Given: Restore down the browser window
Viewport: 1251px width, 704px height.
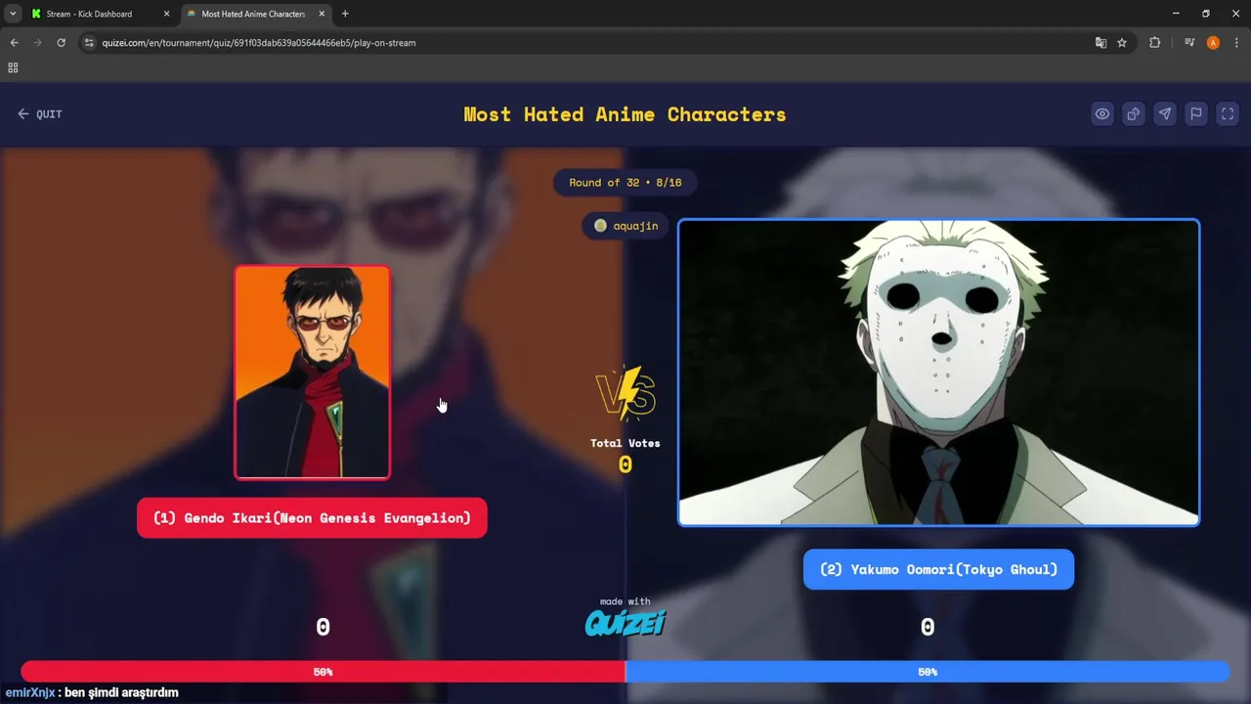Looking at the screenshot, I should (1206, 14).
